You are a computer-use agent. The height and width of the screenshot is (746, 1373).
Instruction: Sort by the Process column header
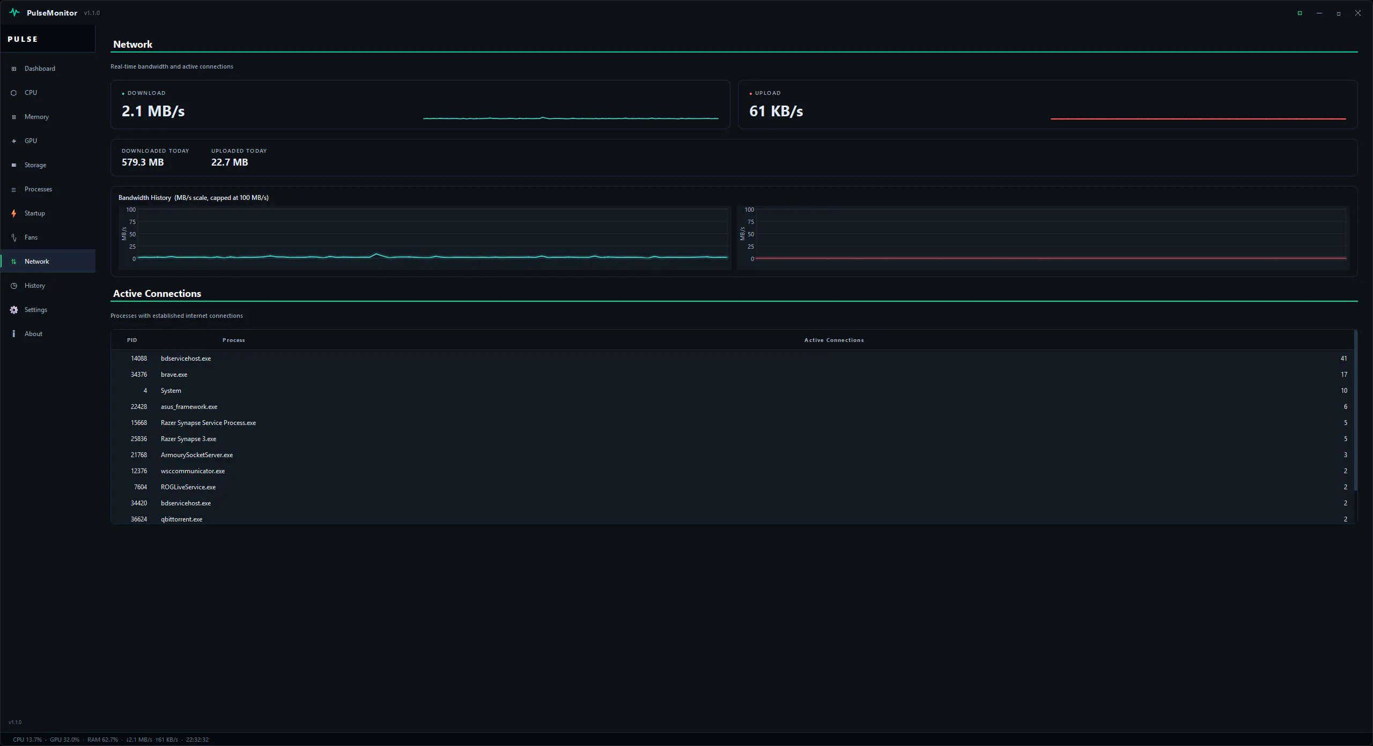pyautogui.click(x=233, y=340)
